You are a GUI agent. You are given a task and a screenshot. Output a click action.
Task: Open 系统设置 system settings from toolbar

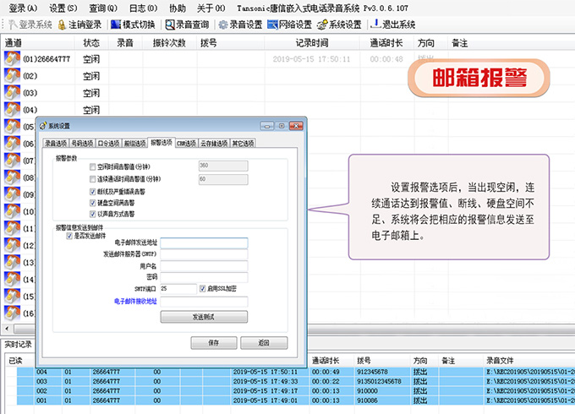[x=321, y=25]
